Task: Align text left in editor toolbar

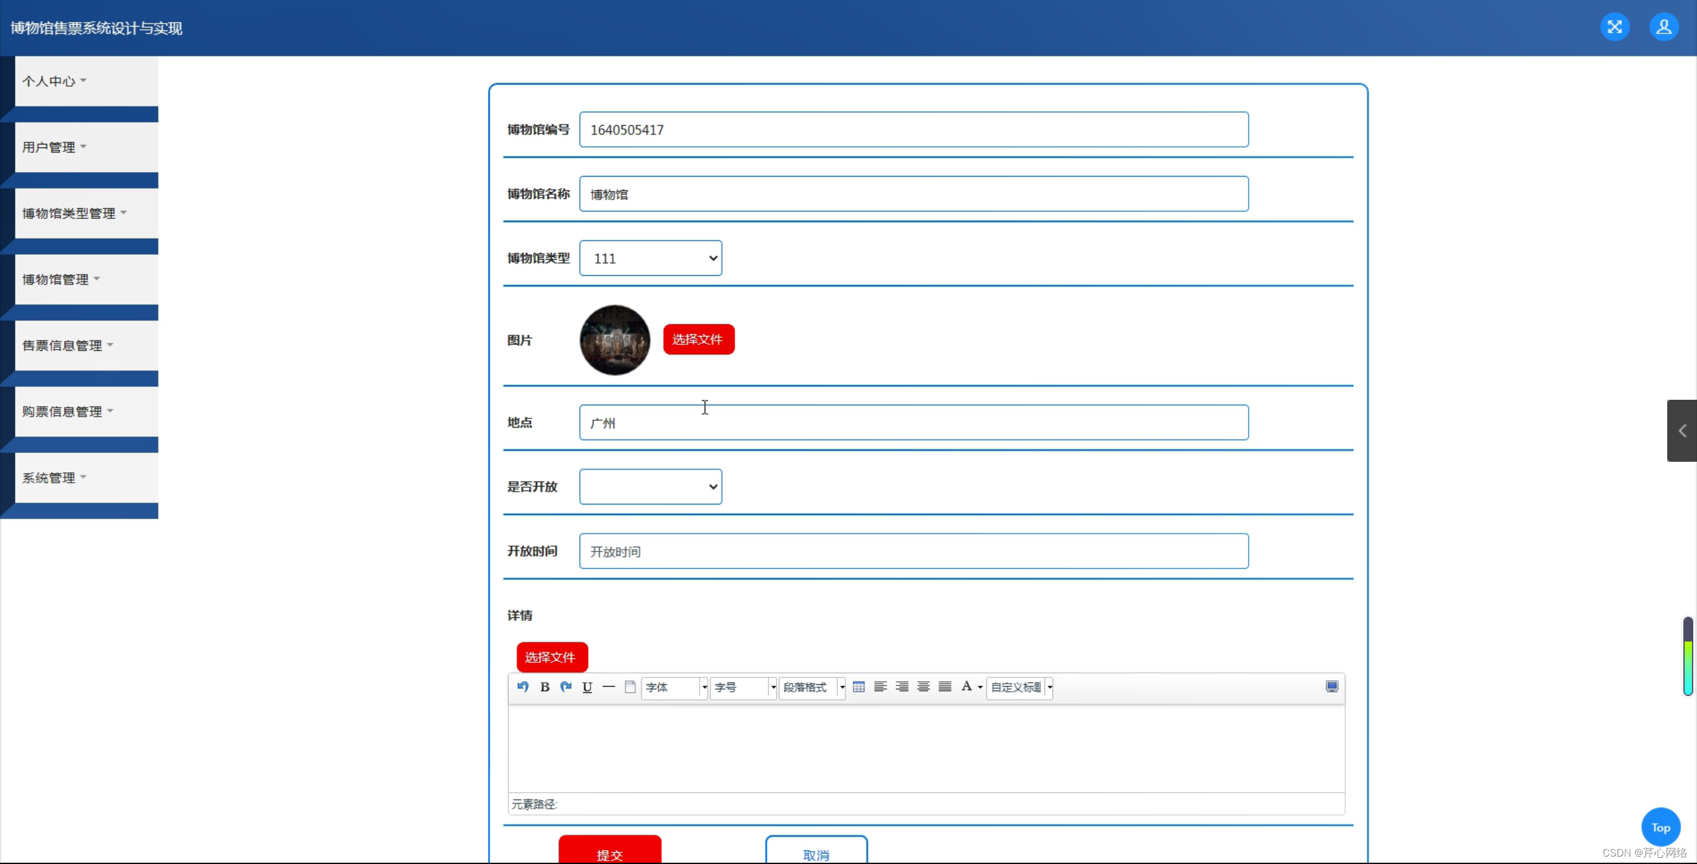Action: [x=880, y=687]
